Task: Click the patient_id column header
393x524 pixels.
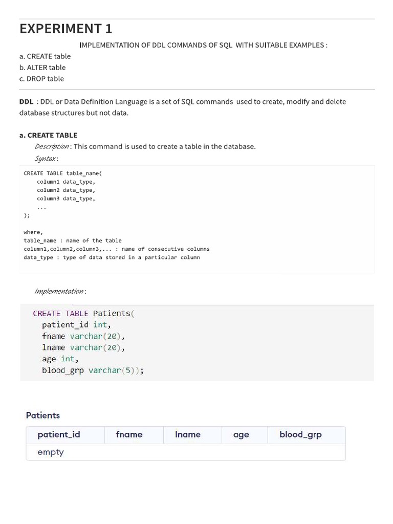Action: pyautogui.click(x=59, y=434)
